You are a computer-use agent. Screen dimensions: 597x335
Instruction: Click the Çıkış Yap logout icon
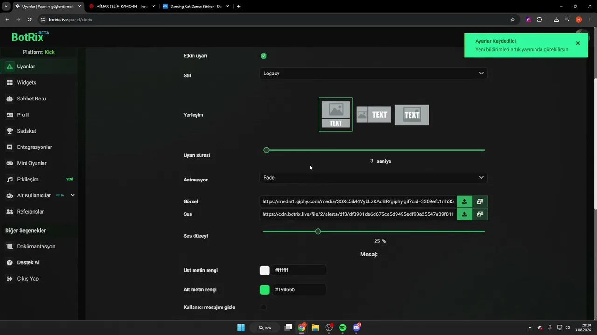tap(9, 279)
